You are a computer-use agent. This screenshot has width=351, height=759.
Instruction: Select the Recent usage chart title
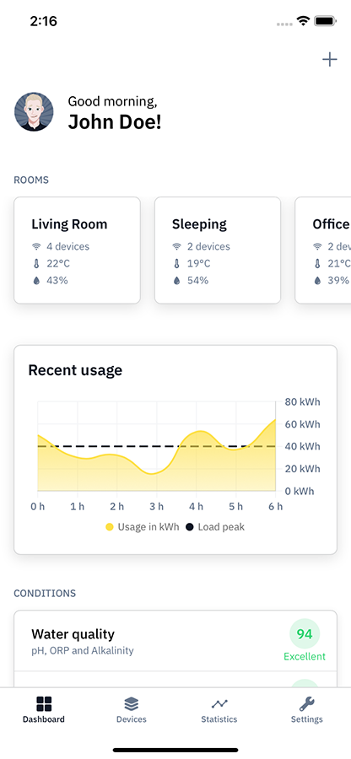[75, 370]
